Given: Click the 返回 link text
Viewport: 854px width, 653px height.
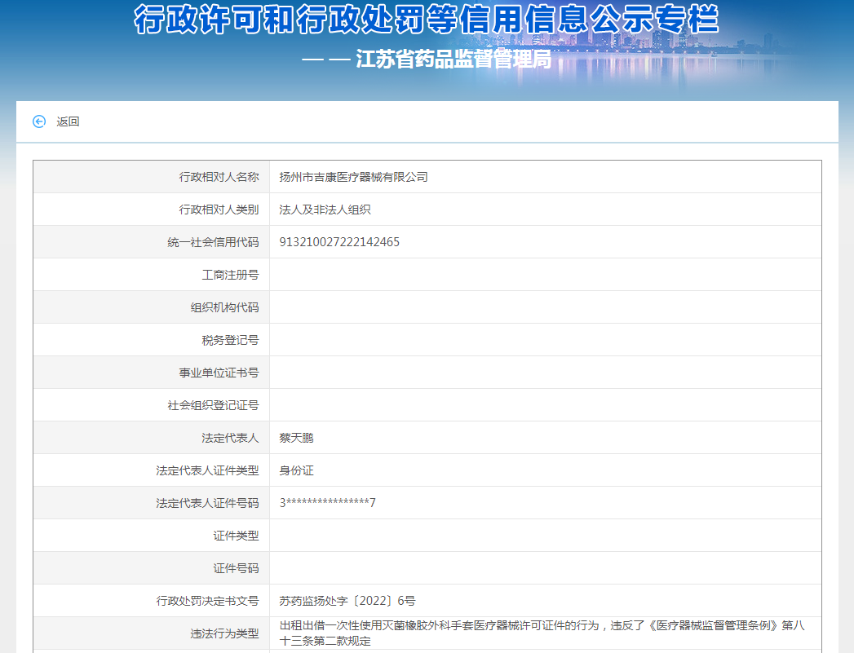Looking at the screenshot, I should (68, 121).
